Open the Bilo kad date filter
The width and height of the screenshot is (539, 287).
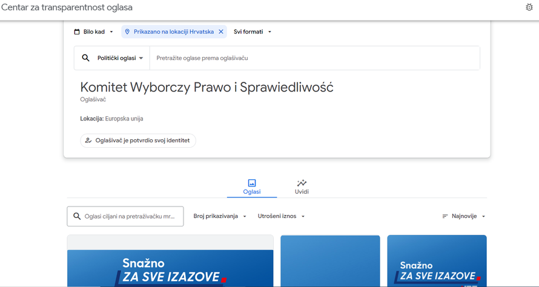(93, 31)
